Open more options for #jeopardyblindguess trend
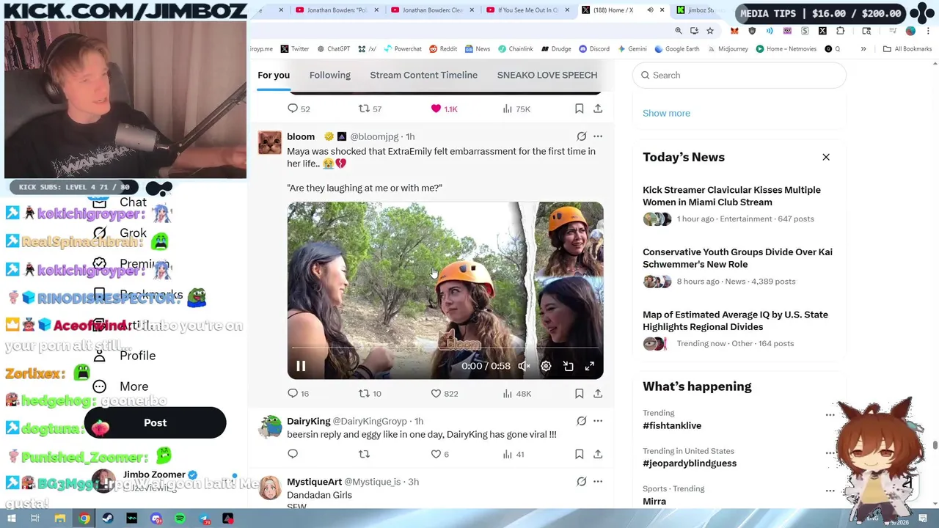Screen dimensions: 939x528 tap(830, 453)
